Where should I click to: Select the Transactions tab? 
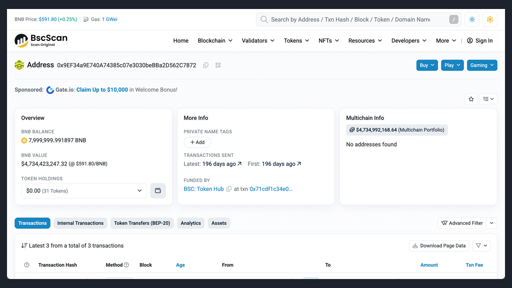32,223
